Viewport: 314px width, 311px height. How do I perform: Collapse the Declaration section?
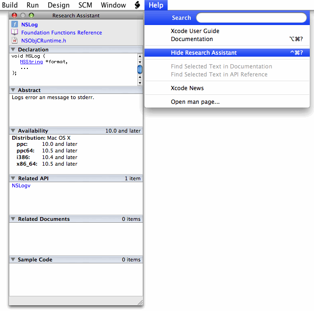click(x=13, y=49)
